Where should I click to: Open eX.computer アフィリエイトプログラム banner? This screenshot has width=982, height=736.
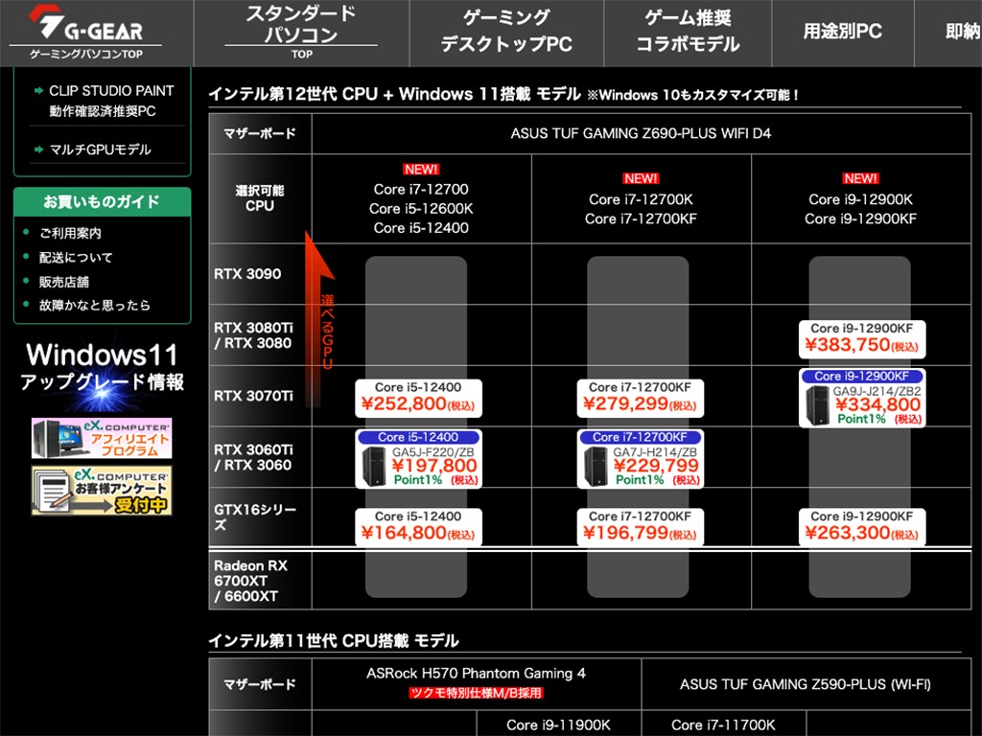(x=102, y=438)
